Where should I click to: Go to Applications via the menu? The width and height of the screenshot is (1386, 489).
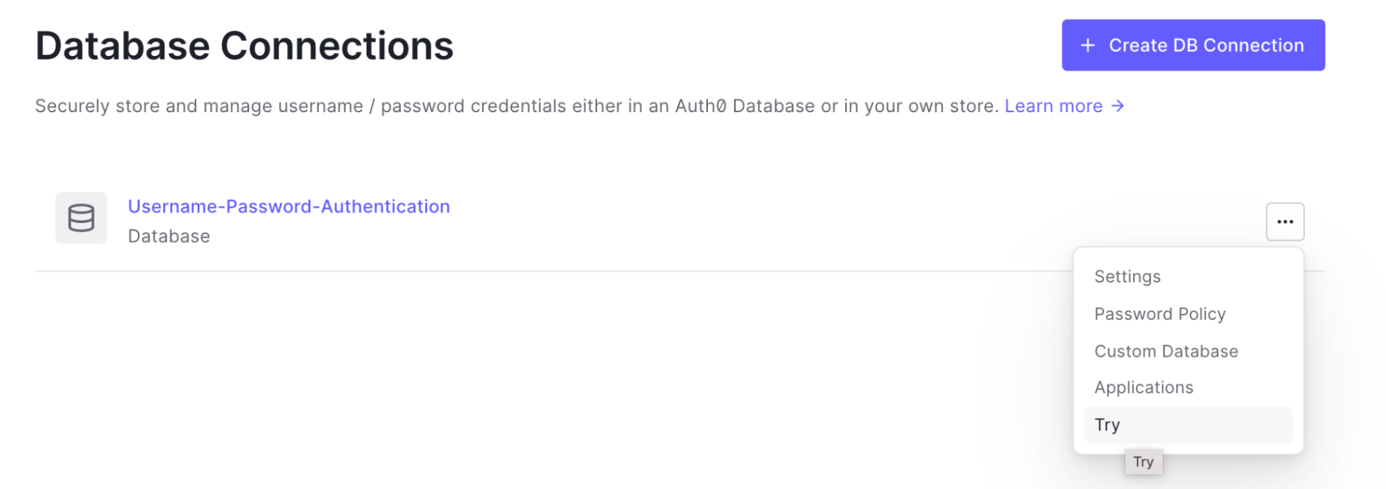coord(1144,387)
